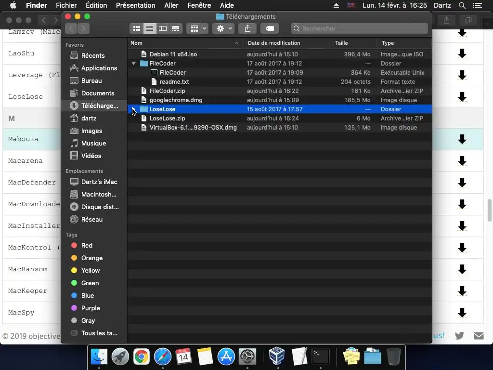Filter by the Gray tag
Image resolution: width=493 pixels, height=370 pixels.
(x=94, y=320)
